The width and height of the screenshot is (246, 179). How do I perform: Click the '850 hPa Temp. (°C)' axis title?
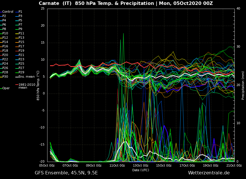pyautogui.click(x=38, y=85)
